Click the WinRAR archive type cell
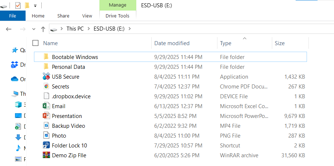 coord(239,155)
